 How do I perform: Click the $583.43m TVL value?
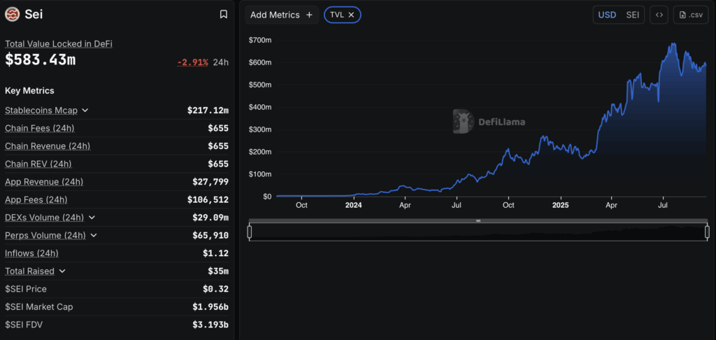(40, 60)
